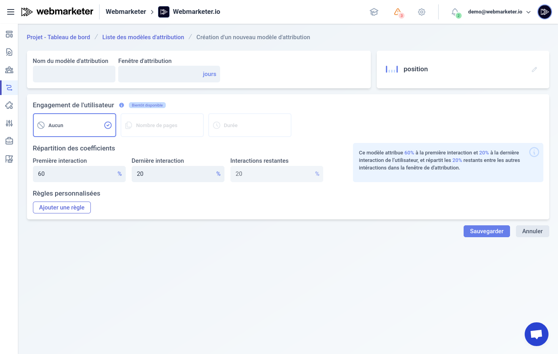Go to Liste des modèles d'attribution
558x354 pixels.
tap(143, 37)
